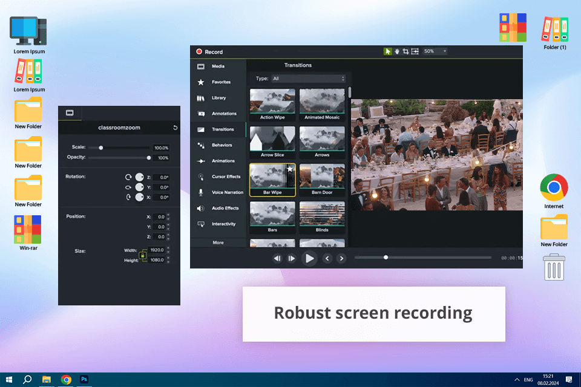Click the playback scrubber handle
Viewport: 581px width, 387px height.
(x=386, y=258)
